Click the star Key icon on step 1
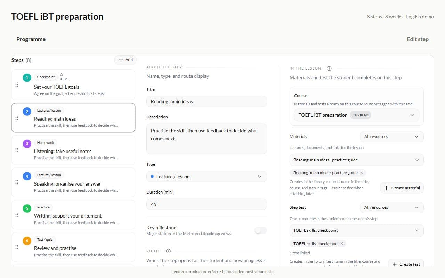Image resolution: width=445 pixels, height=278 pixels. click(x=62, y=75)
